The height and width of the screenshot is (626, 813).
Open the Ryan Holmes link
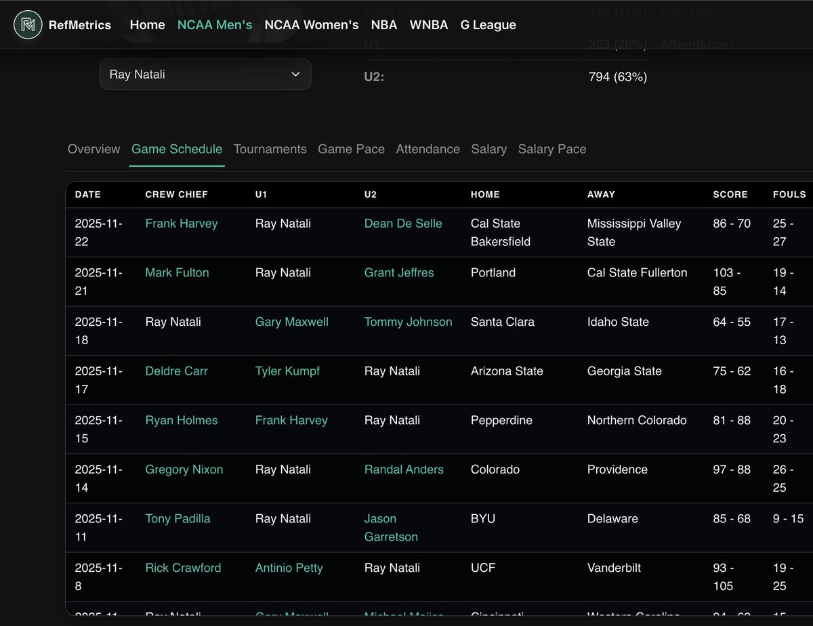tap(182, 421)
